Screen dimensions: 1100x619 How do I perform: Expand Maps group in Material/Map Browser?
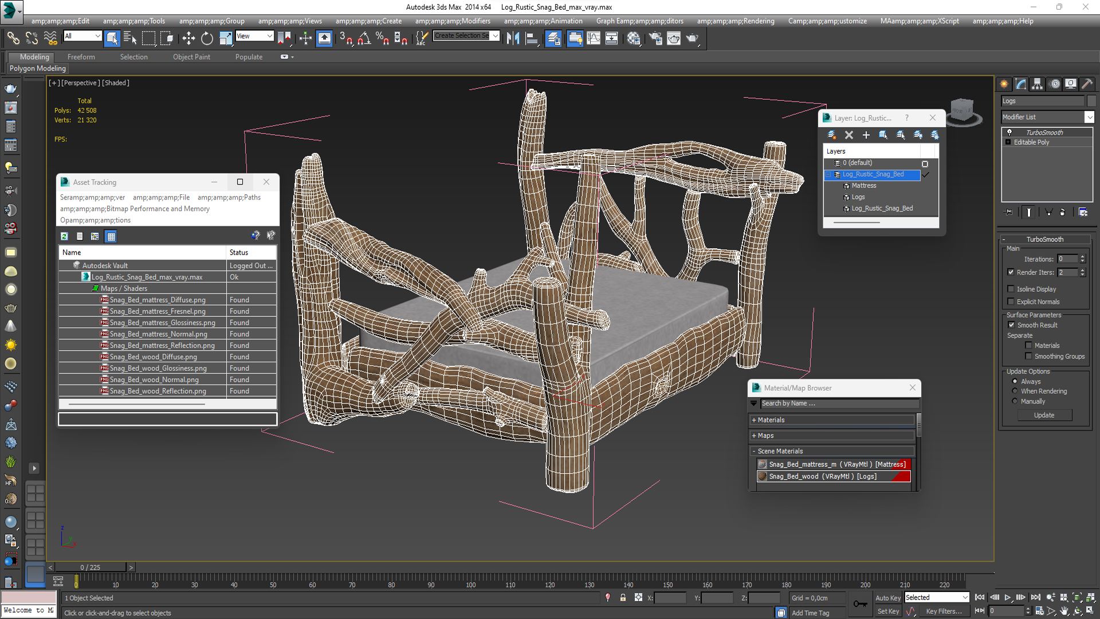coord(754,436)
